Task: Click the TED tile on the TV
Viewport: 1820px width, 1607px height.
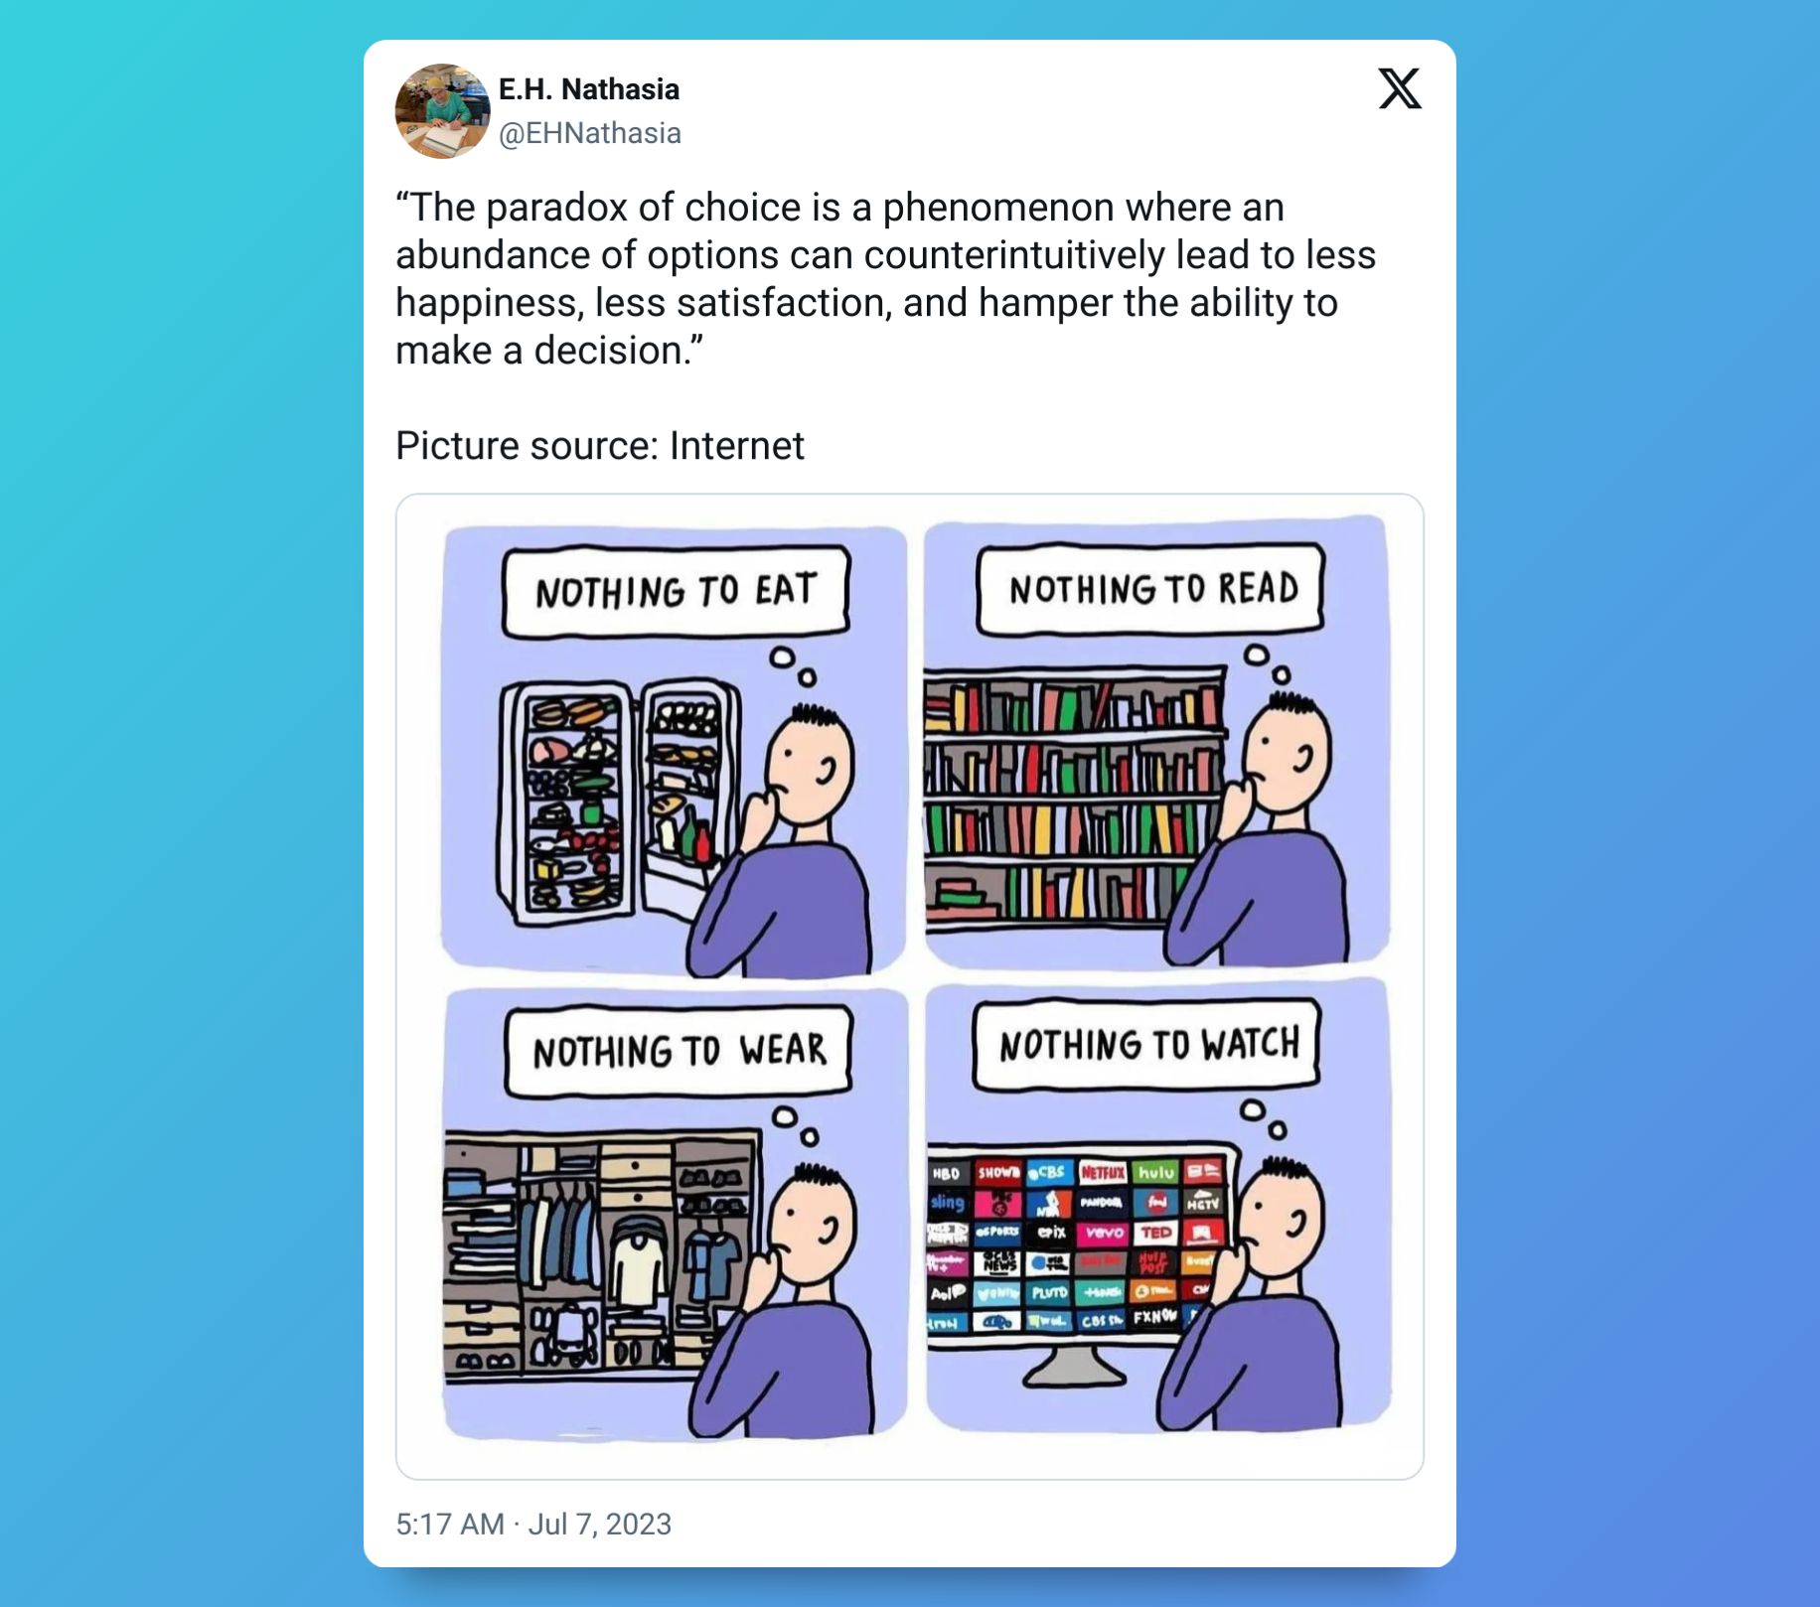Action: (x=1155, y=1233)
